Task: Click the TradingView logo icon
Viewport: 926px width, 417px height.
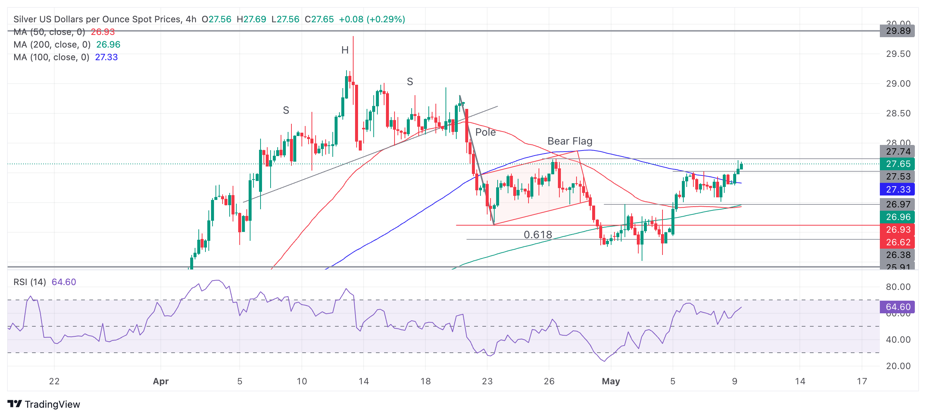Action: [15, 404]
